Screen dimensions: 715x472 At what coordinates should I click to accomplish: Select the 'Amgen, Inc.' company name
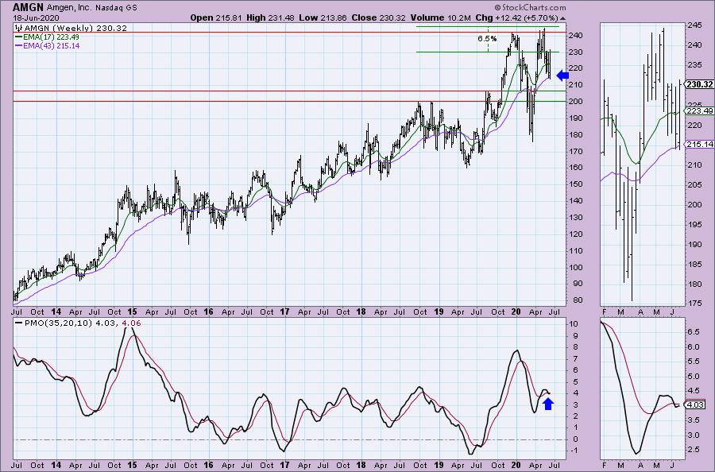(x=69, y=8)
